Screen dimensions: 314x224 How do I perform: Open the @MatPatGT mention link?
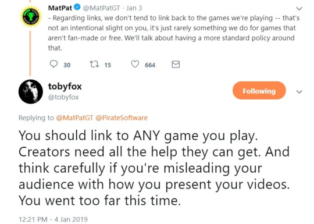click(74, 118)
